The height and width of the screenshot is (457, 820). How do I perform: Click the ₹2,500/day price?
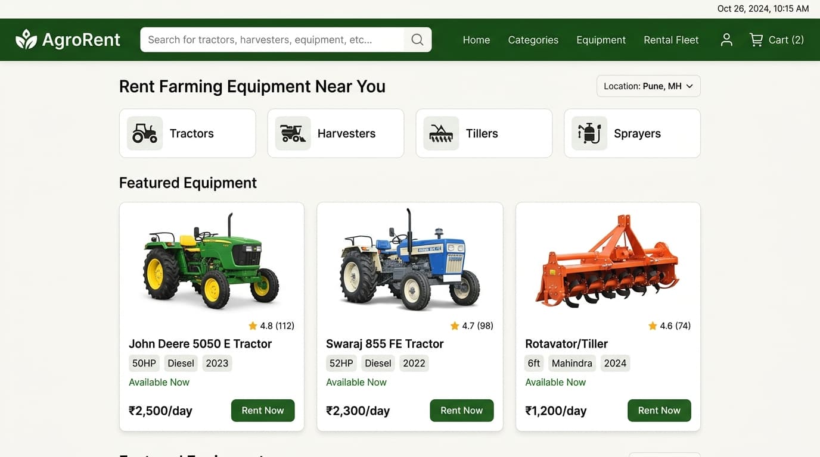(x=160, y=411)
